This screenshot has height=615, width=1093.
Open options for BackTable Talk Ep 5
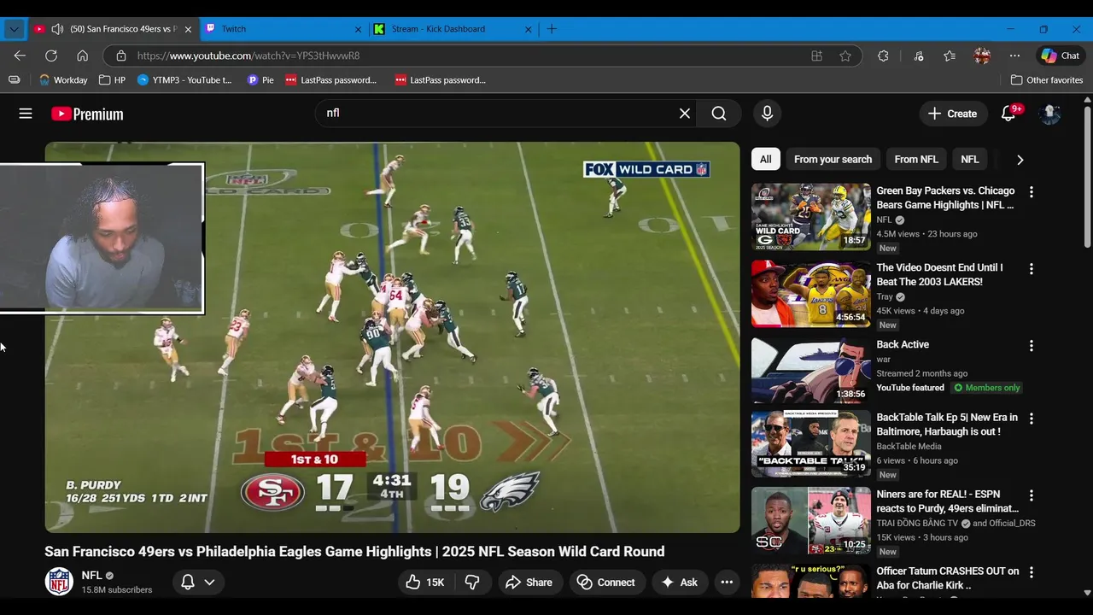[x=1031, y=419]
